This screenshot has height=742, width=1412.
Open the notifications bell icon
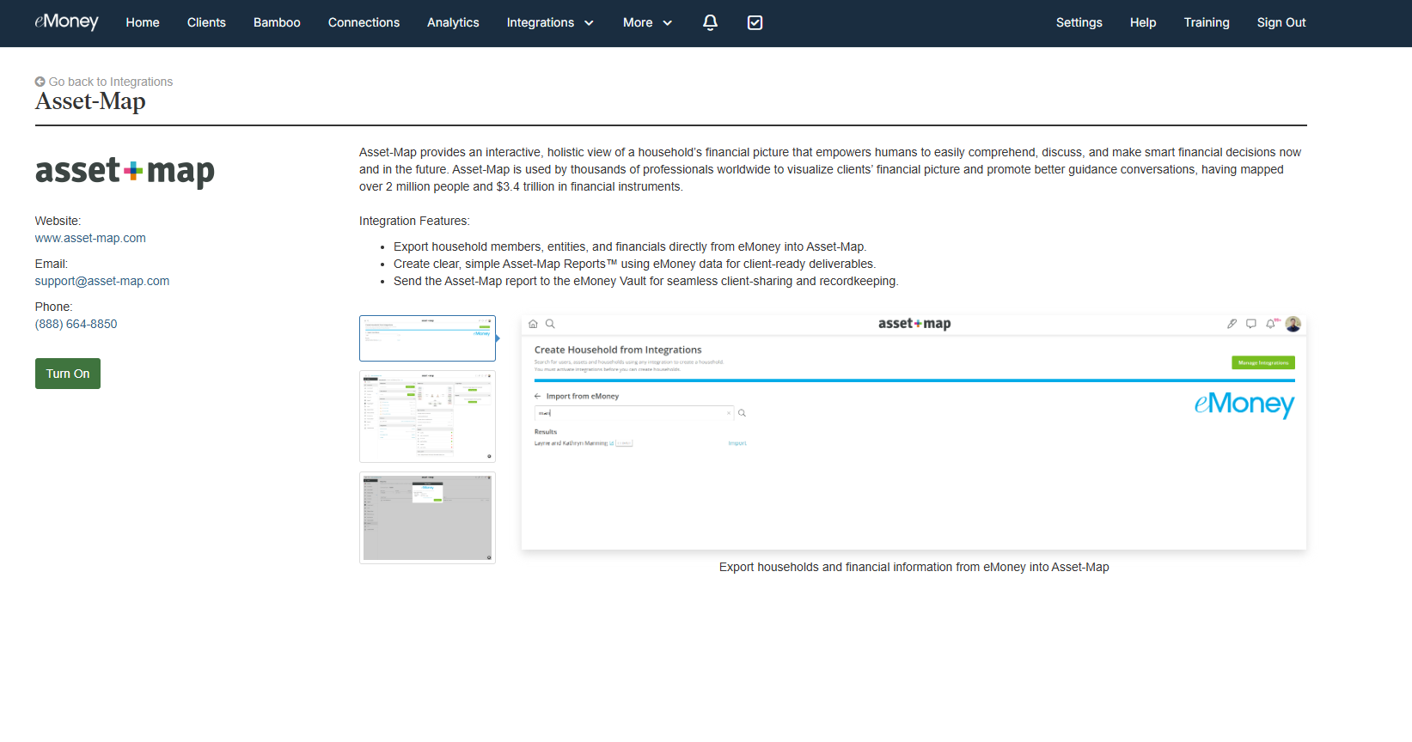click(x=710, y=22)
